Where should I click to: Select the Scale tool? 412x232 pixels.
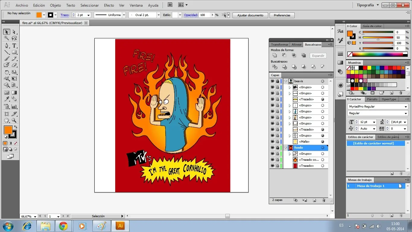coord(14,72)
